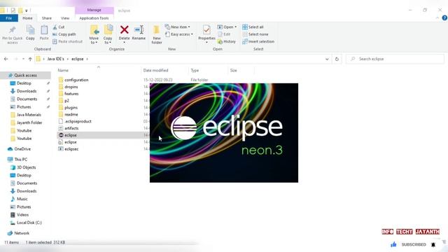Select Copy path in Clipboard group
This screenshot has width=448, height=252.
[x=64, y=34]
